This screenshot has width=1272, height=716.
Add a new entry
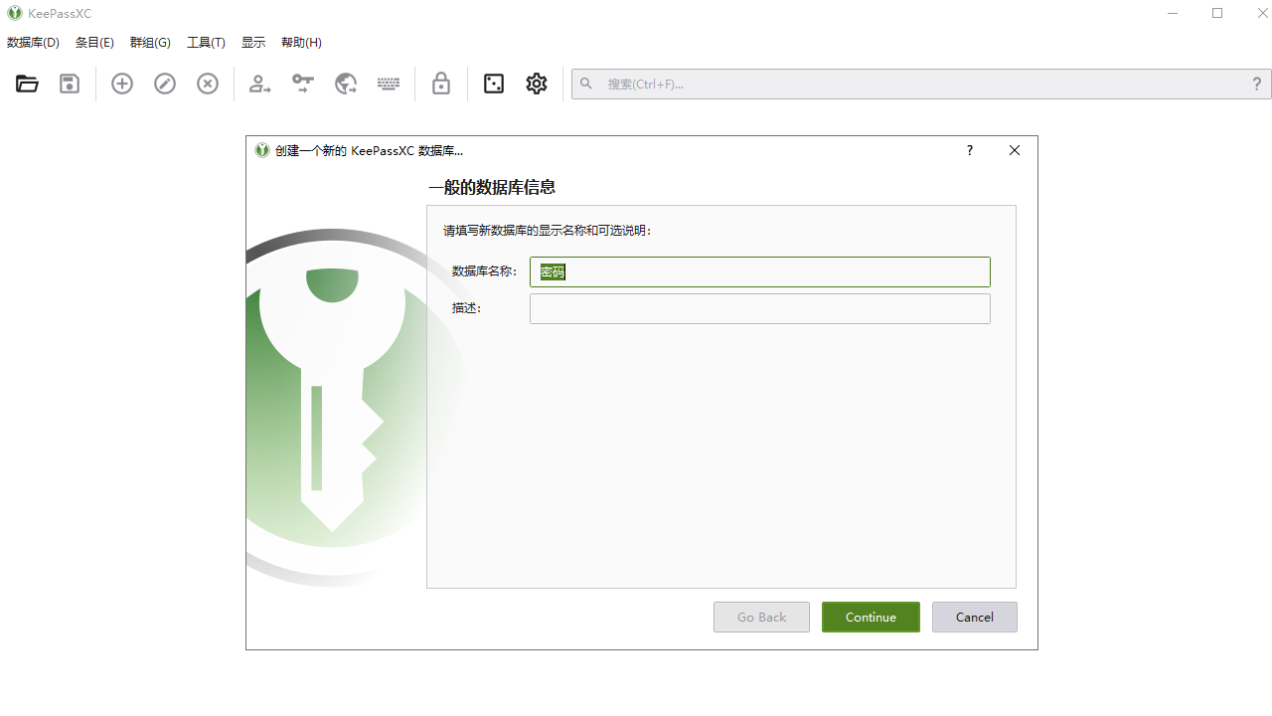coord(121,84)
